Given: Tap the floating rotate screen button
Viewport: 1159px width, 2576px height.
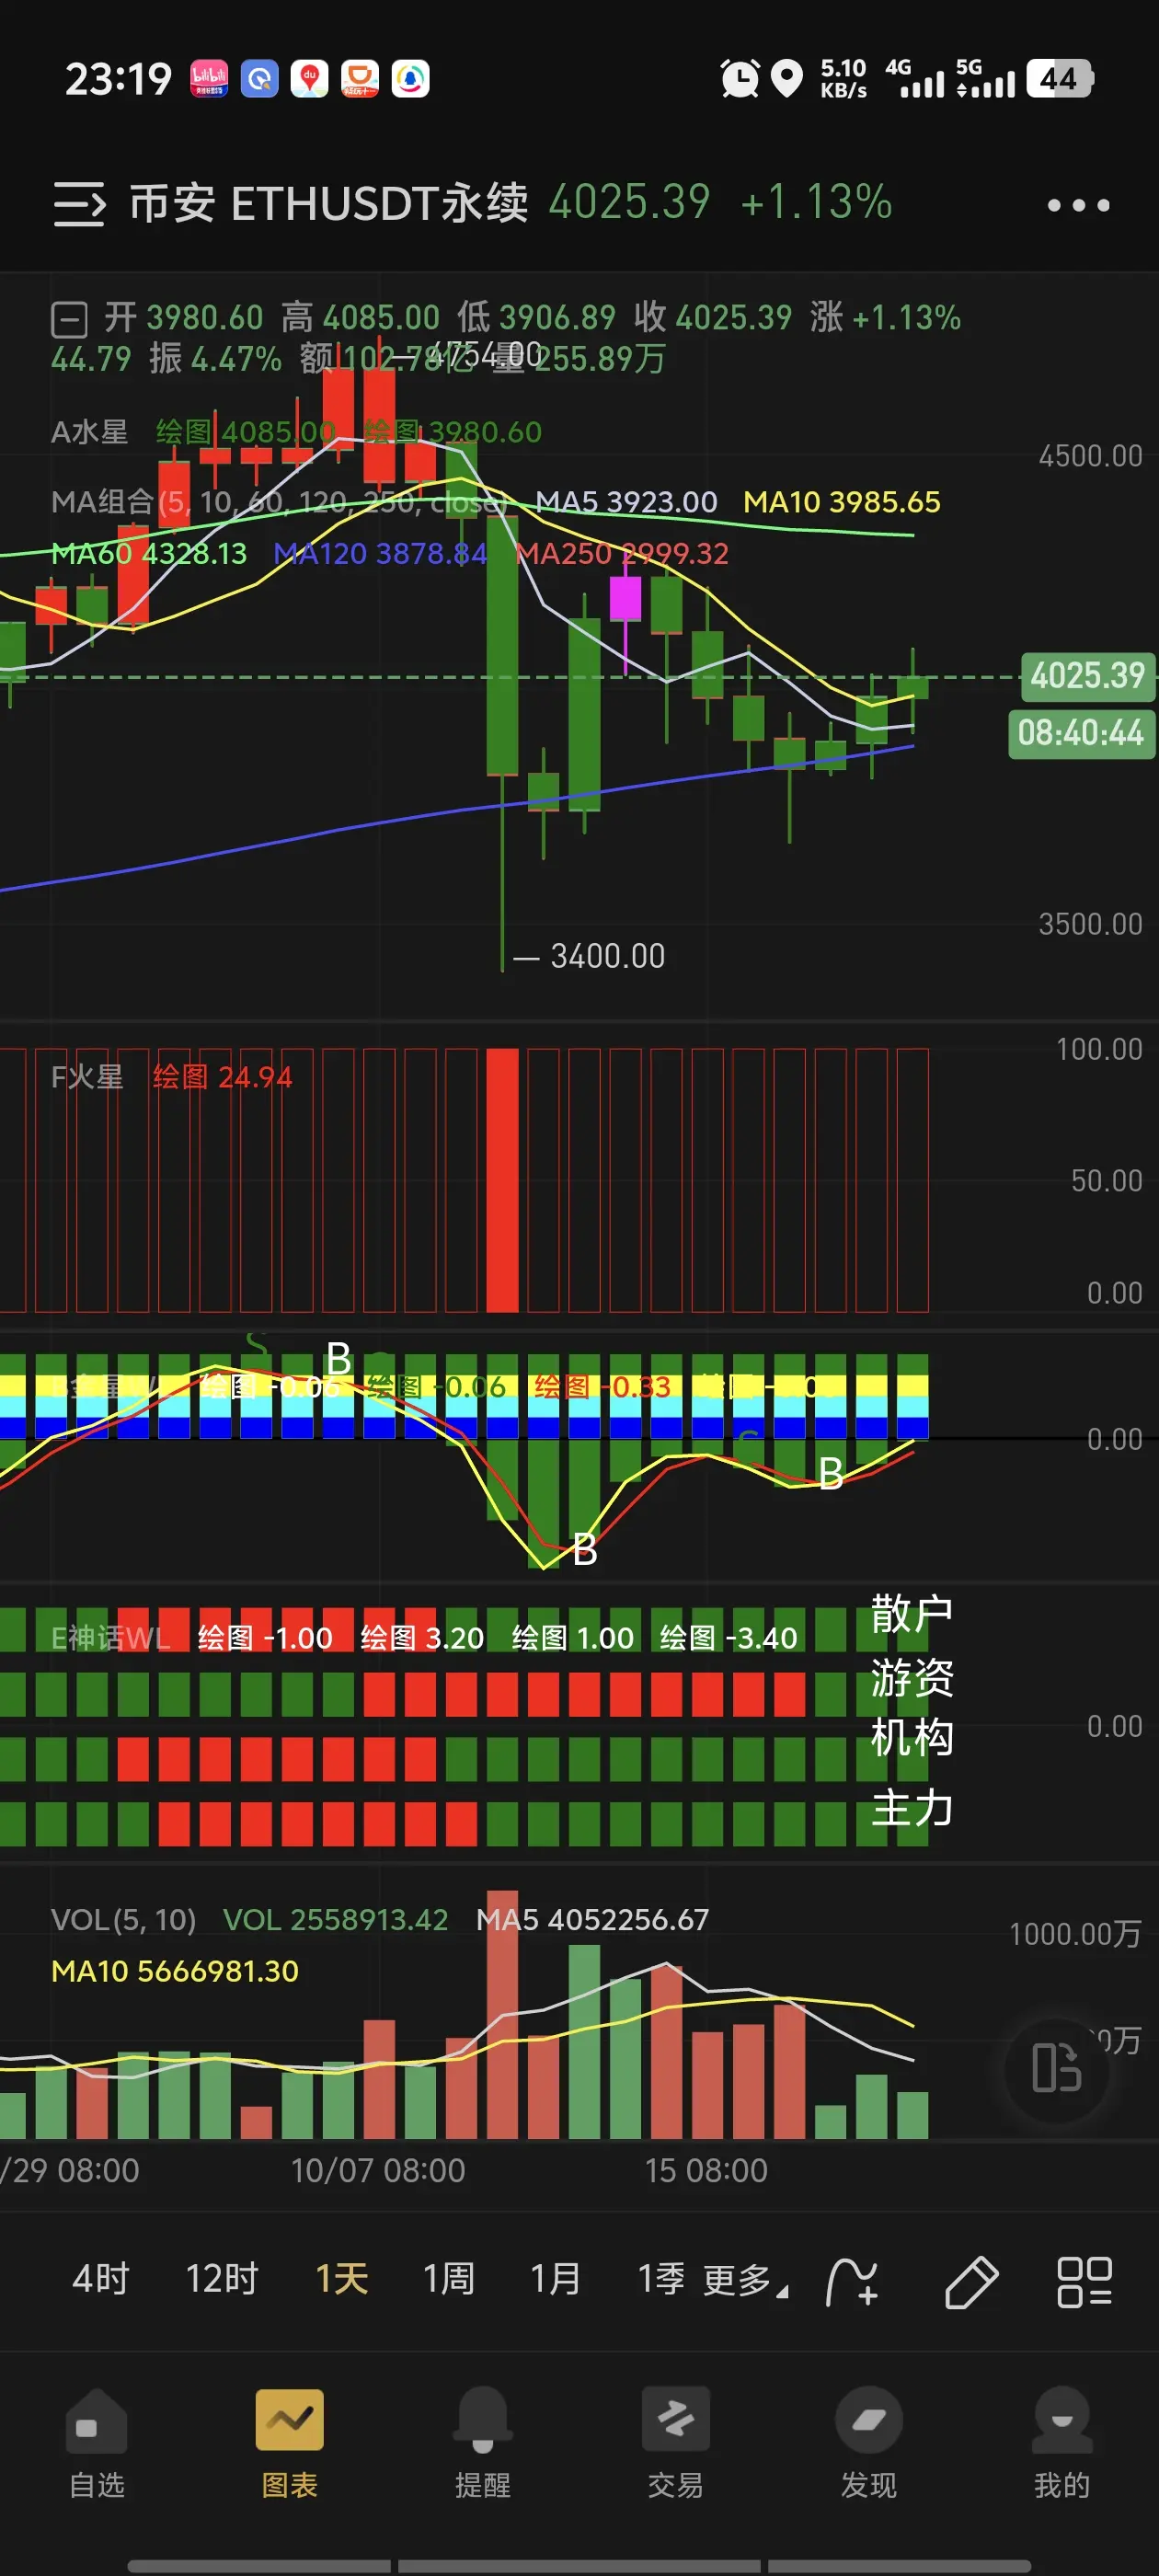Looking at the screenshot, I should (1056, 2069).
